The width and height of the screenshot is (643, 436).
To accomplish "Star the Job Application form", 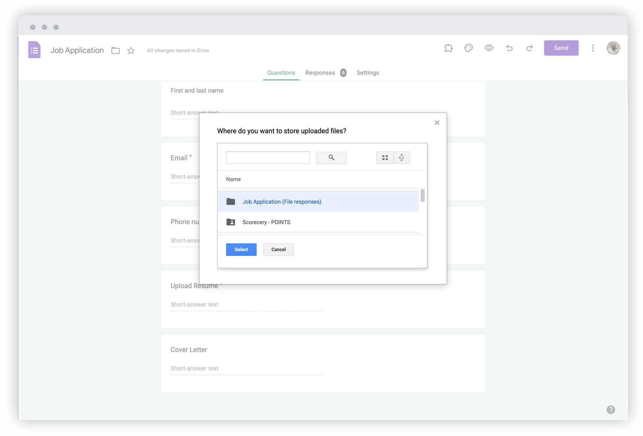I will [130, 50].
